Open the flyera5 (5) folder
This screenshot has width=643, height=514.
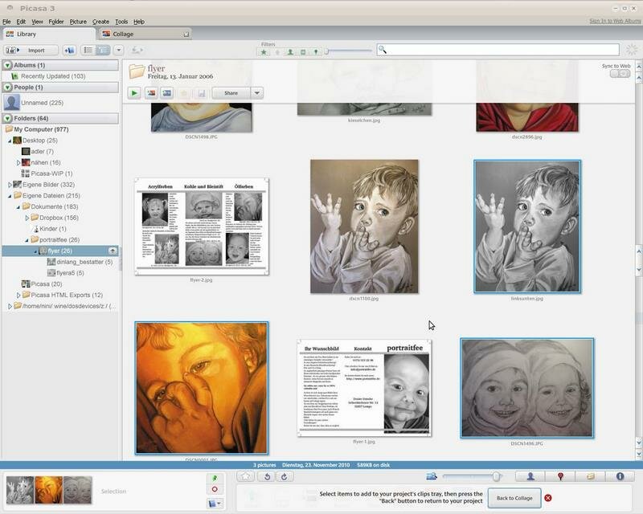[66, 273]
